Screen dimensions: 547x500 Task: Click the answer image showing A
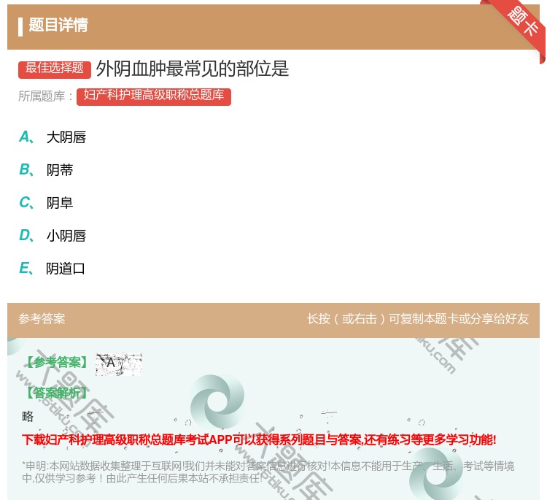pyautogui.click(x=119, y=364)
